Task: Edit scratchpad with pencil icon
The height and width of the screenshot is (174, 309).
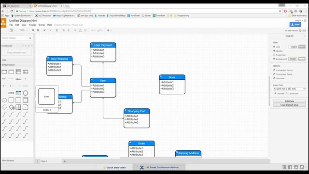Action: pyautogui.click(x=28, y=46)
